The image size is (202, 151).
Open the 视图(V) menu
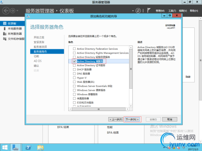[183, 11]
